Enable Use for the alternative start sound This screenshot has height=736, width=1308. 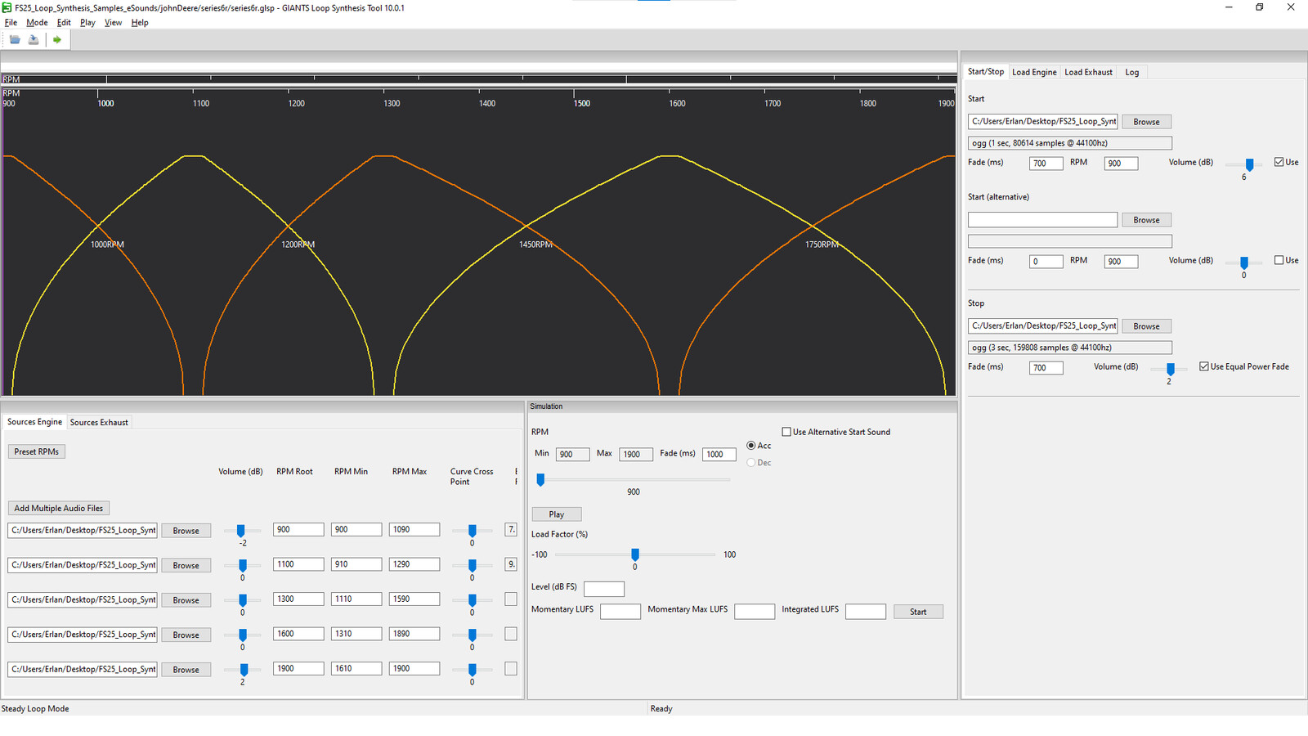coord(1279,259)
